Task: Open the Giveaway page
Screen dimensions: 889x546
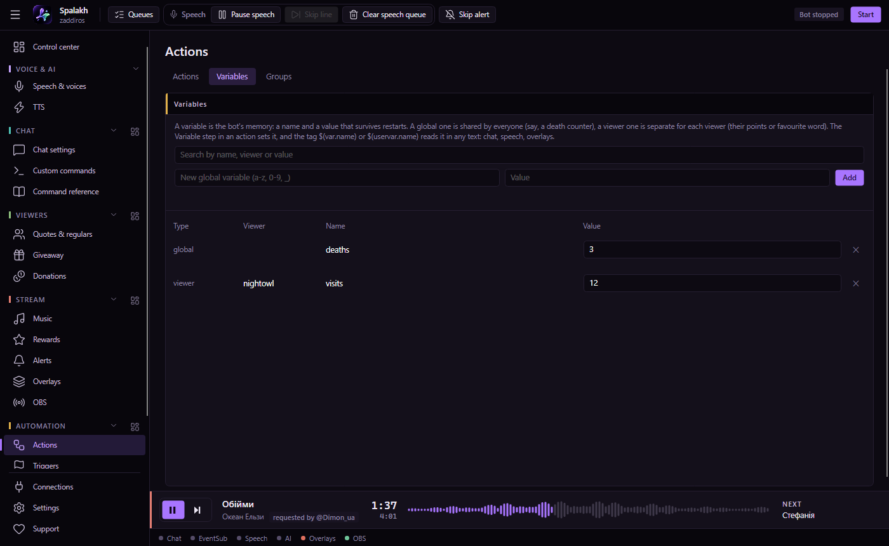Action: point(74,255)
